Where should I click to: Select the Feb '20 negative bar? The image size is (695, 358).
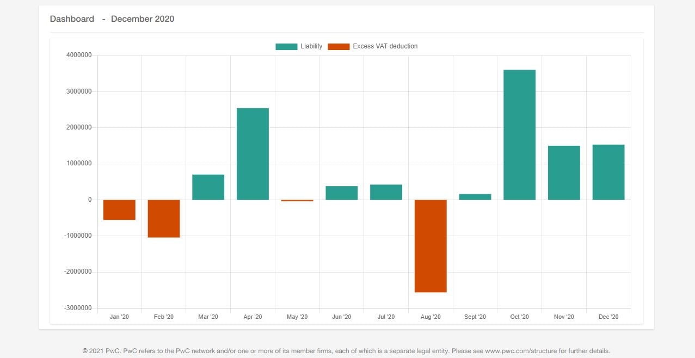[164, 218]
